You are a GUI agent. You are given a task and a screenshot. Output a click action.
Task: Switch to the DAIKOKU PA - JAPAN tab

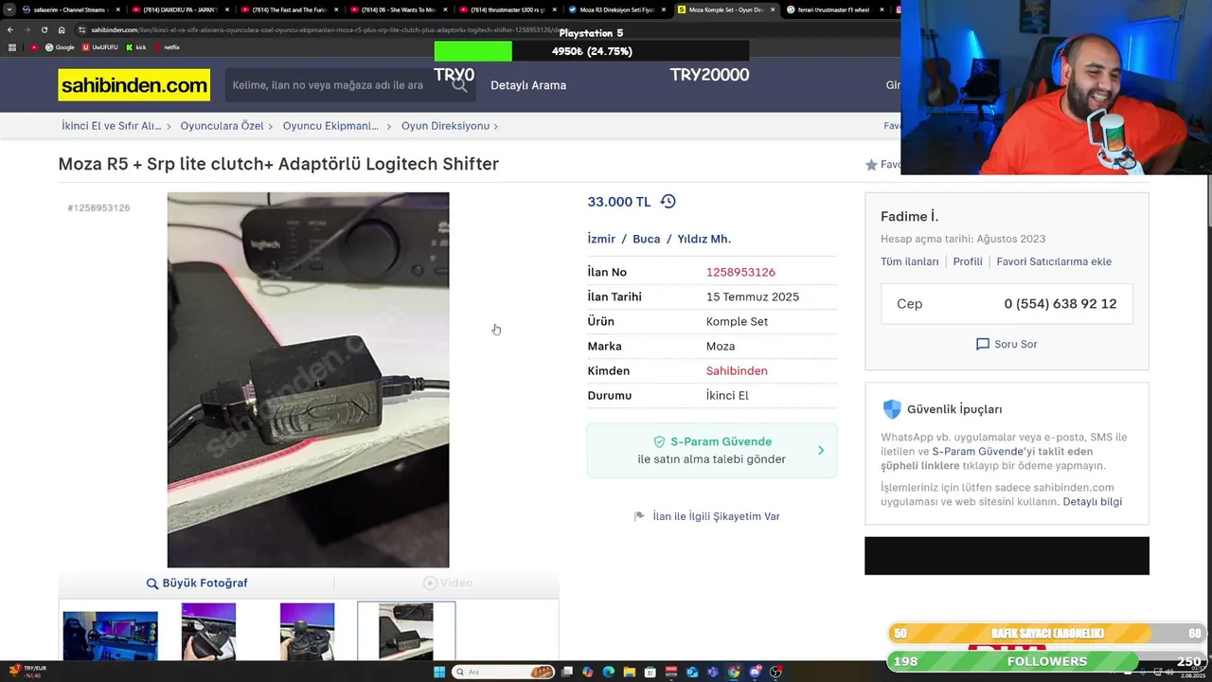pos(180,9)
